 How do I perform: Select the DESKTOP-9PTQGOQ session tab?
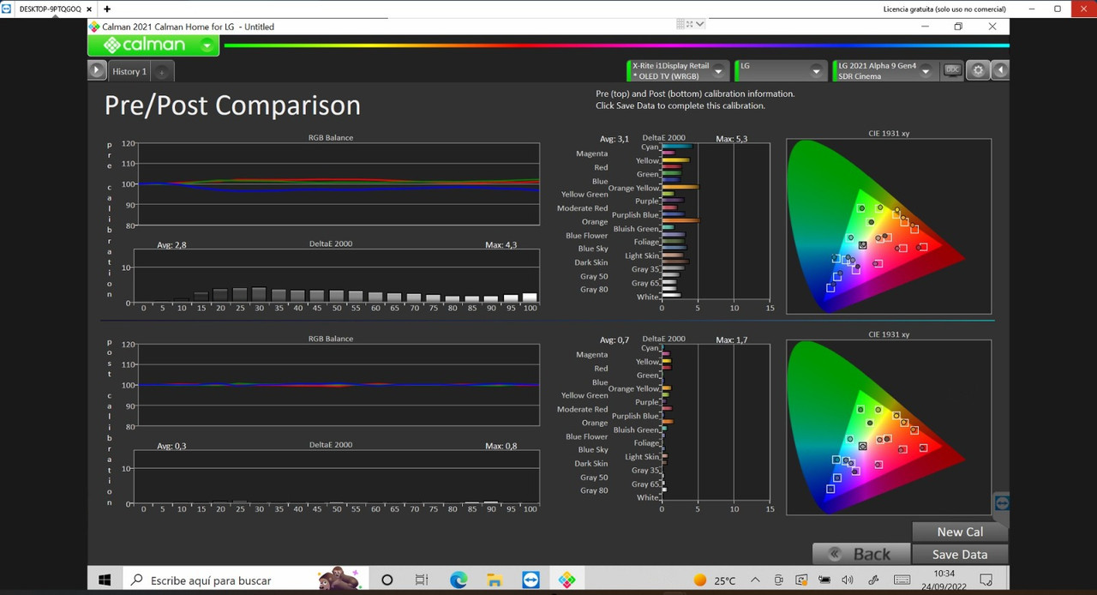click(x=50, y=9)
